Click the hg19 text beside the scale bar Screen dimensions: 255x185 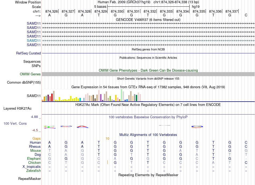pyautogui.click(x=196, y=7)
